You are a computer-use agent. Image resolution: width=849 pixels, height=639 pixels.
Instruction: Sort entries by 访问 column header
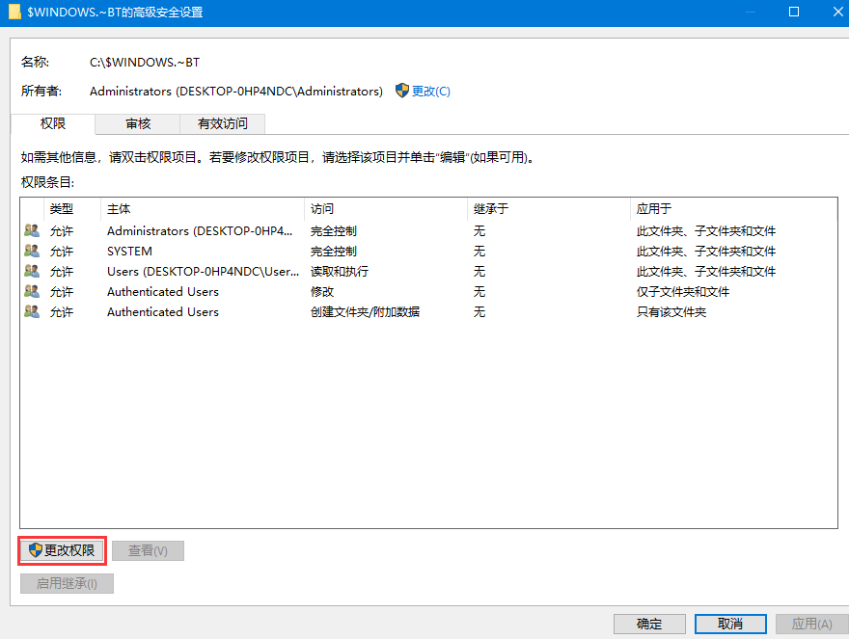tap(321, 209)
